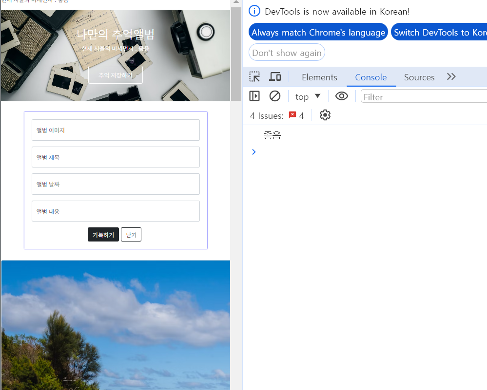The image size is (487, 390).
Task: Click the 앨범 날짜 input field
Action: 116,184
